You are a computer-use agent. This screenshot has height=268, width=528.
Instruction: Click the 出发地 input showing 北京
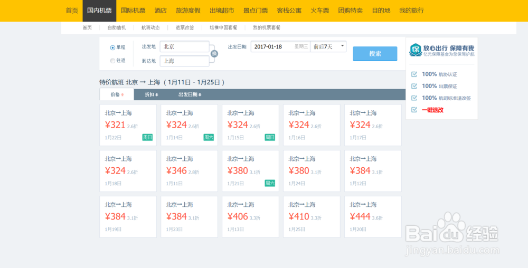(184, 46)
